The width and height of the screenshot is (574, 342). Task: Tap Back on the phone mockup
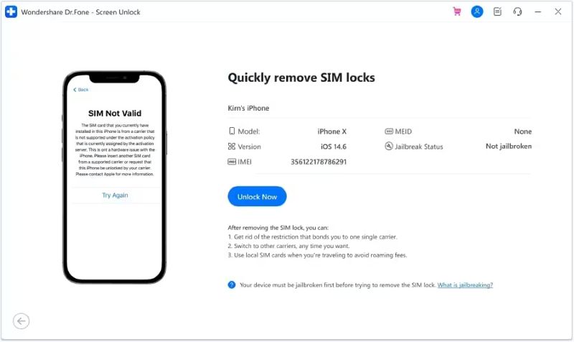(x=81, y=89)
